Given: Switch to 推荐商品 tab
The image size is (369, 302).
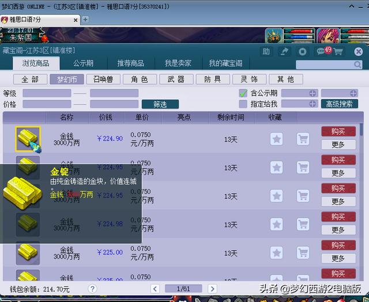Looking at the screenshot, I should [x=131, y=63].
